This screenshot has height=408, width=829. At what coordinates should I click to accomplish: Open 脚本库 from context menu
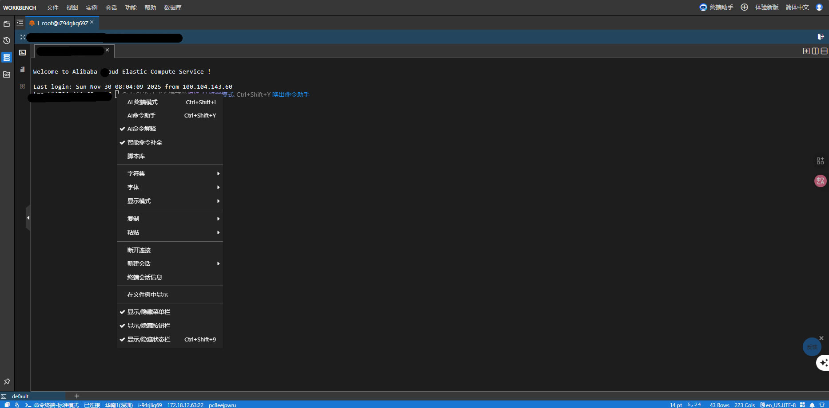coord(170,156)
